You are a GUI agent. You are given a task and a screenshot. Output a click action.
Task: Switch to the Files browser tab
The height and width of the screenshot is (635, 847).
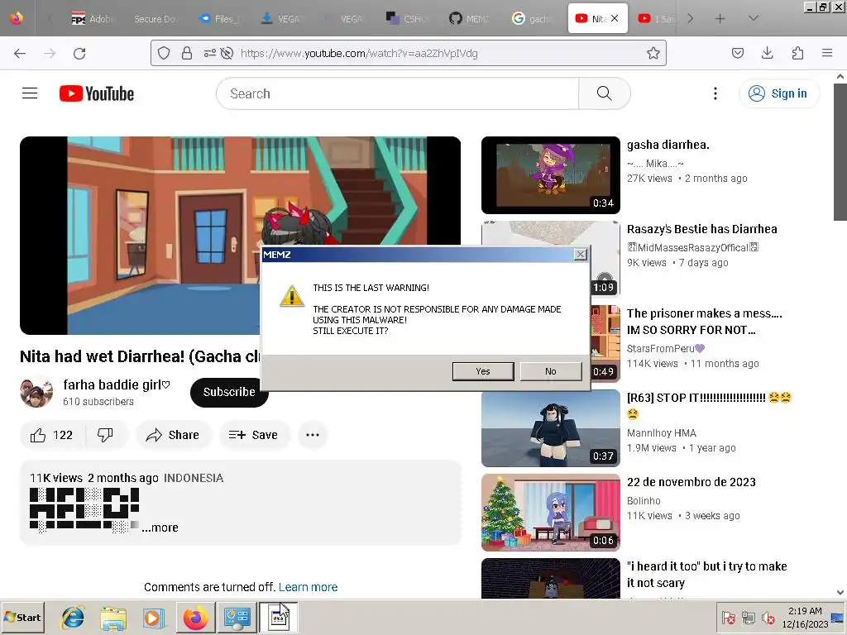point(218,19)
